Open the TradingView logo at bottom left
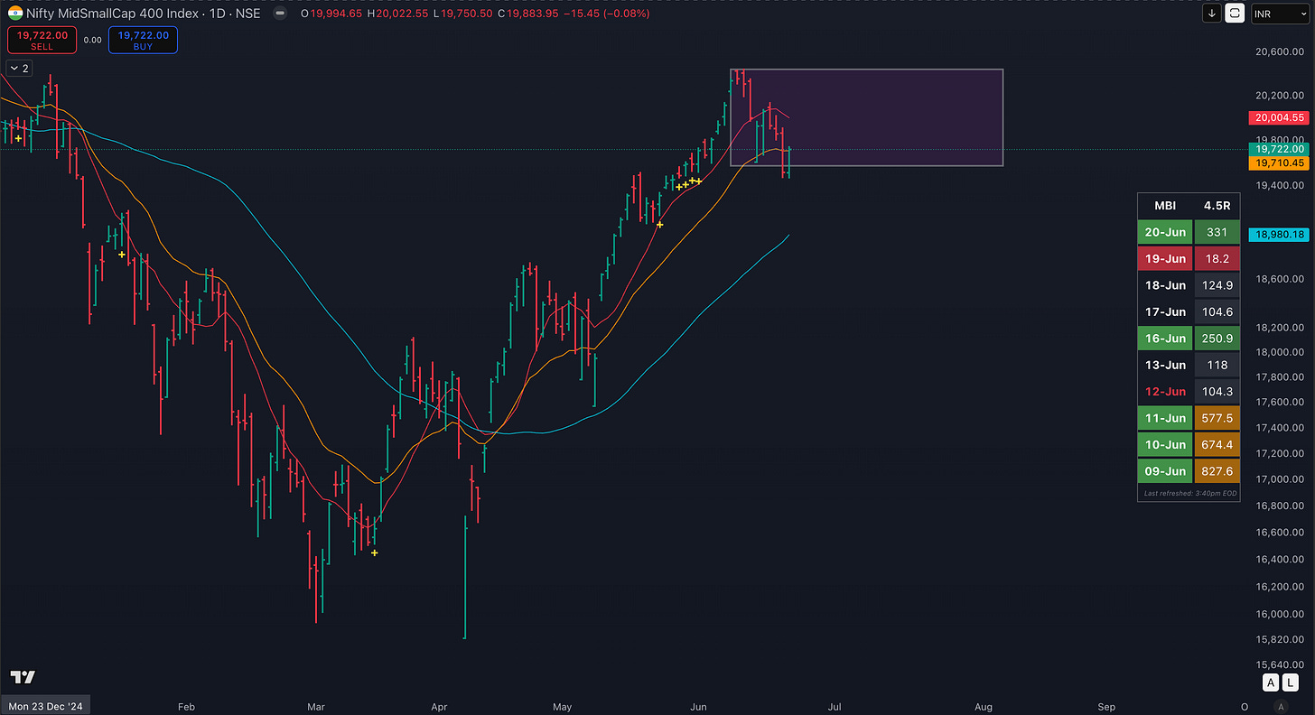The height and width of the screenshot is (715, 1315). point(21,677)
